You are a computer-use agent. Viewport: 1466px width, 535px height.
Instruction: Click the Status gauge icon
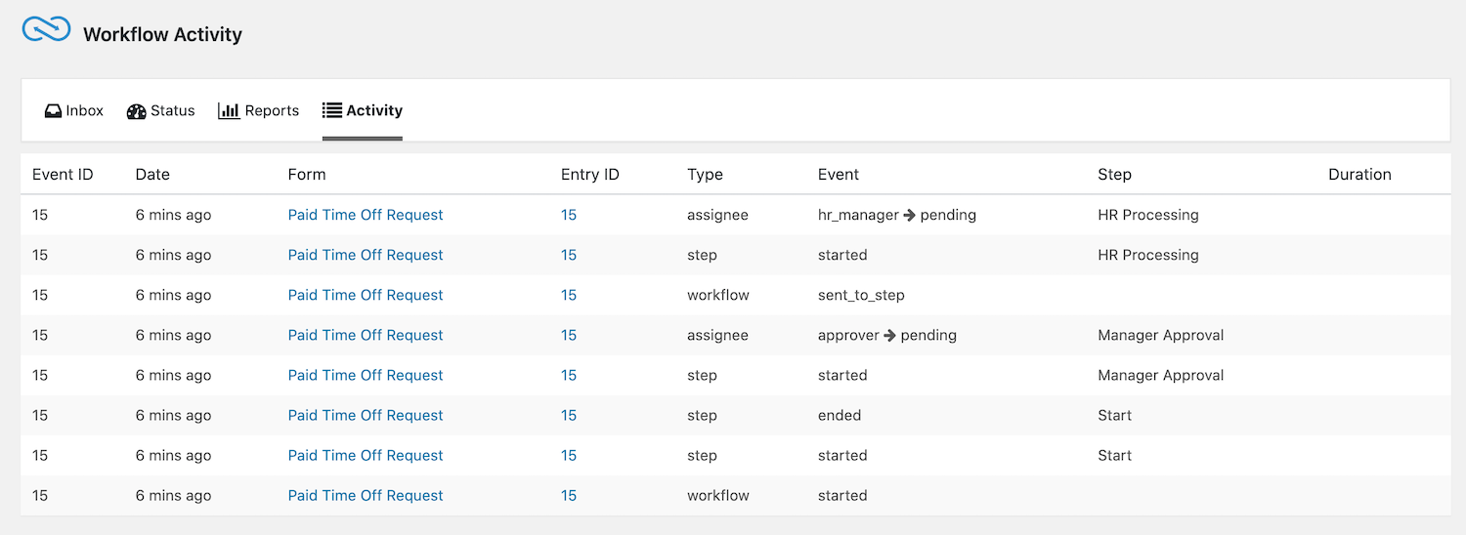point(136,111)
